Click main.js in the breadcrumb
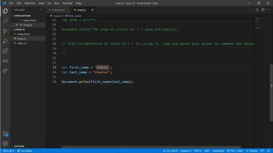Screen dimensions: 273x153 point(58,16)
